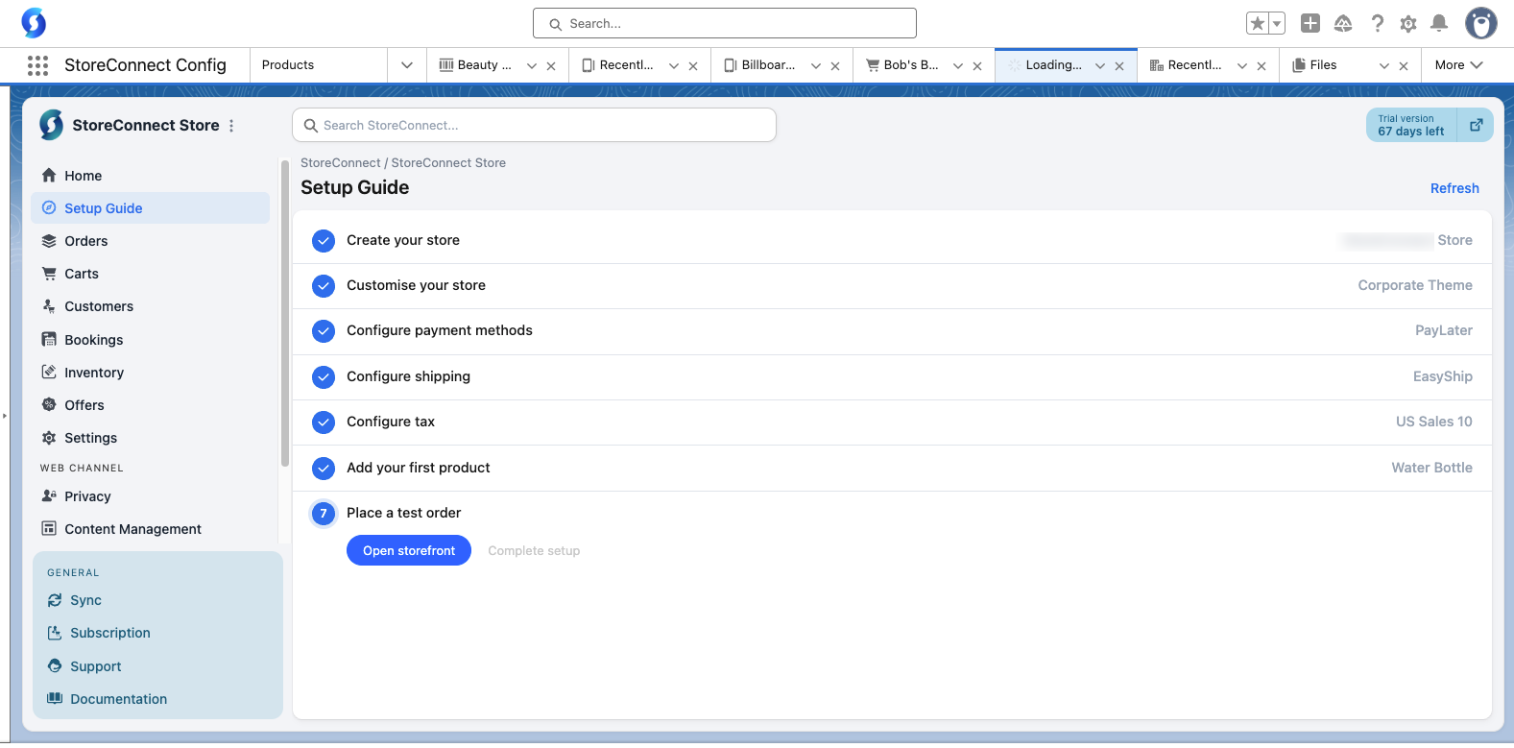Screen dimensions: 1514x748
Task: Toggle the Configure shipping checkmark
Action: [324, 376]
